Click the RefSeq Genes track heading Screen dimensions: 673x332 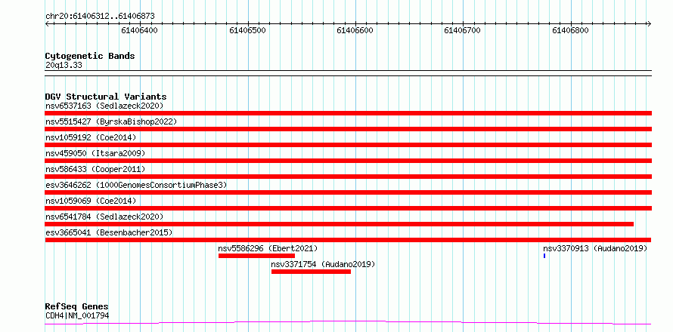(77, 307)
